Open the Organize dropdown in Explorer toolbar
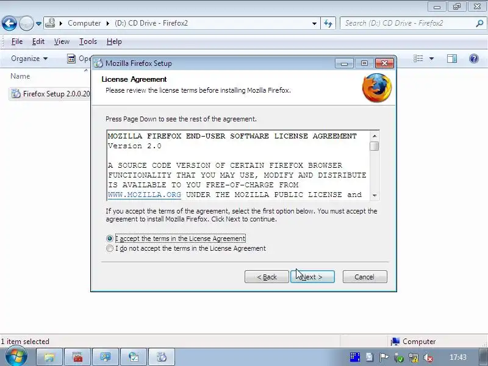 click(x=29, y=59)
